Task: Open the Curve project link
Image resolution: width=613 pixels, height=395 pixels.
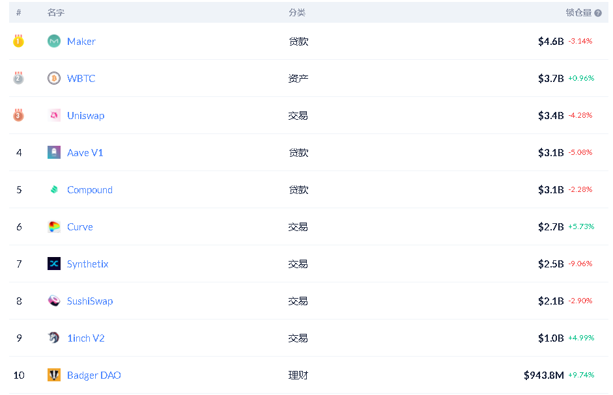Action: (x=79, y=227)
